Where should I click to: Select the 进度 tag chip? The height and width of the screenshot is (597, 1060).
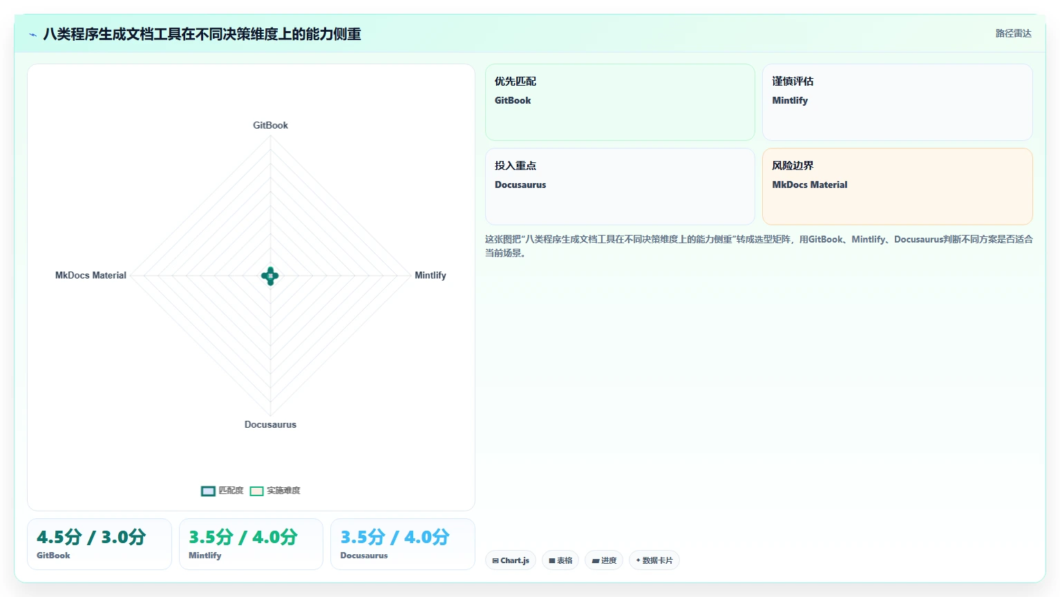604,560
